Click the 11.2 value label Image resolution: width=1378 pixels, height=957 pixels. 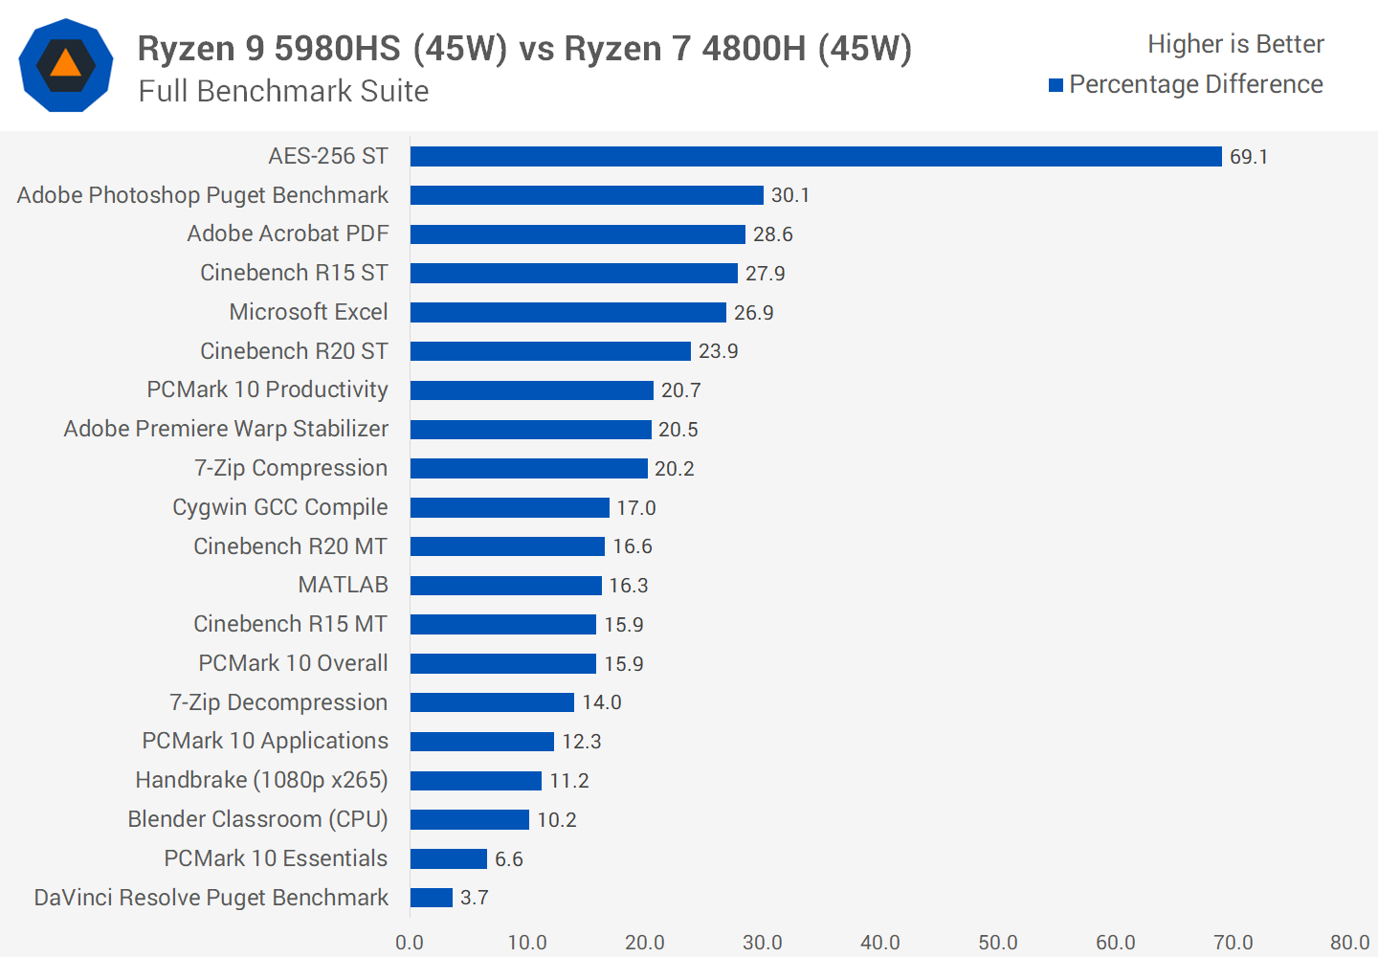569,781
